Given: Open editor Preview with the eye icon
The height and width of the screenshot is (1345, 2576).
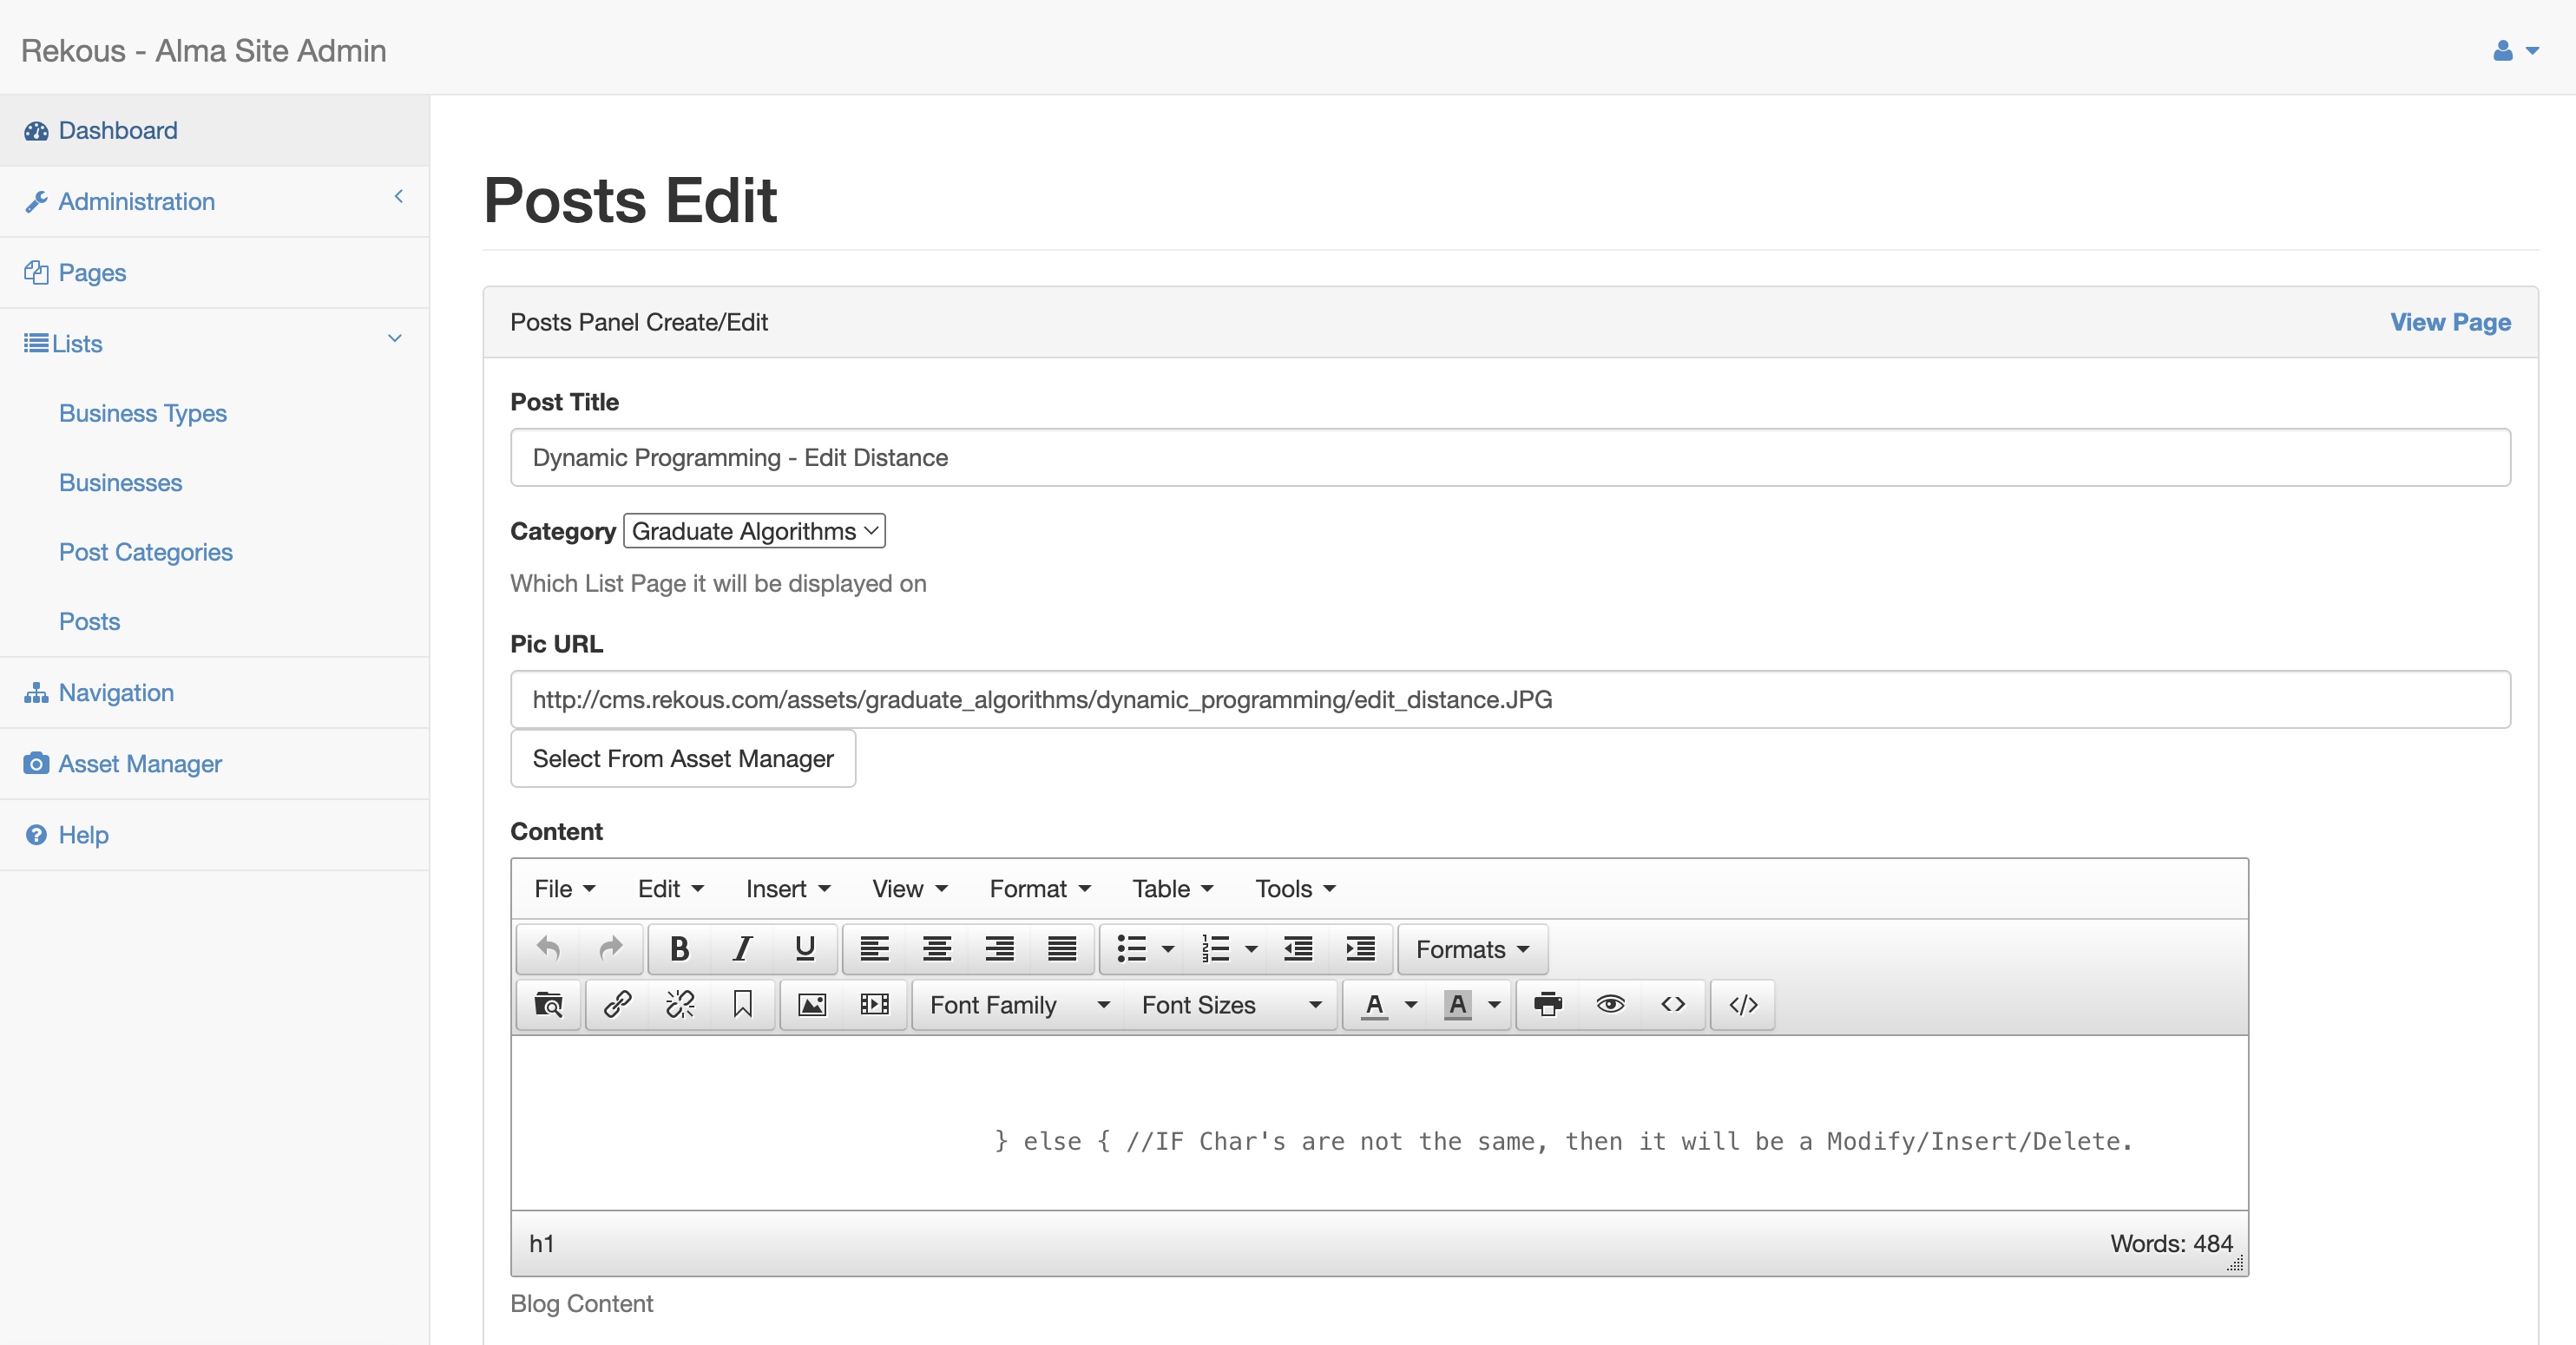Looking at the screenshot, I should pyautogui.click(x=1610, y=1005).
